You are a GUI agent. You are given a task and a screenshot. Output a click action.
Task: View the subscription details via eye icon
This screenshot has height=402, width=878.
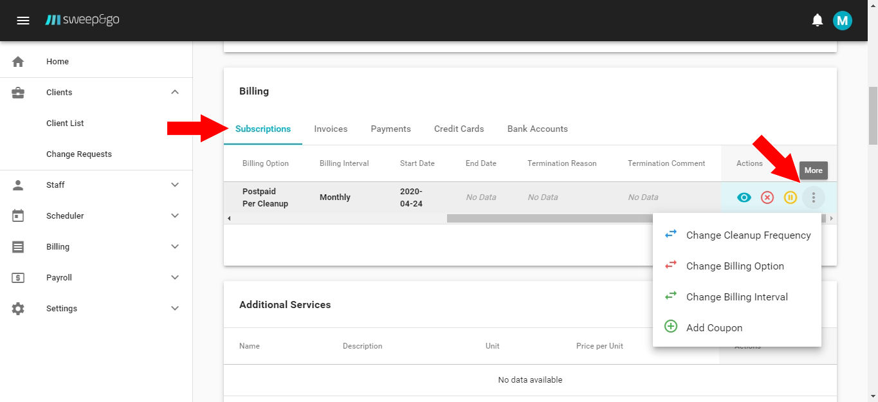tap(744, 197)
